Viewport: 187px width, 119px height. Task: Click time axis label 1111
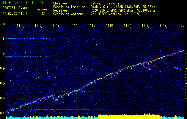click(21, 25)
